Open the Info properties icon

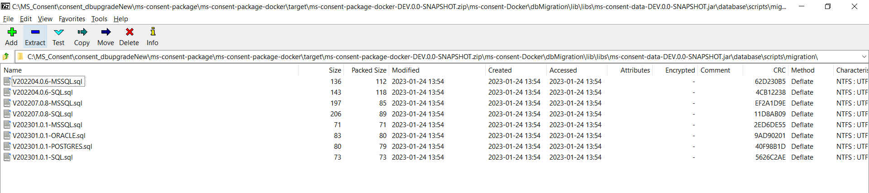(153, 32)
